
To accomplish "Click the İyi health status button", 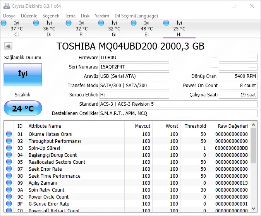I will 23,74.
